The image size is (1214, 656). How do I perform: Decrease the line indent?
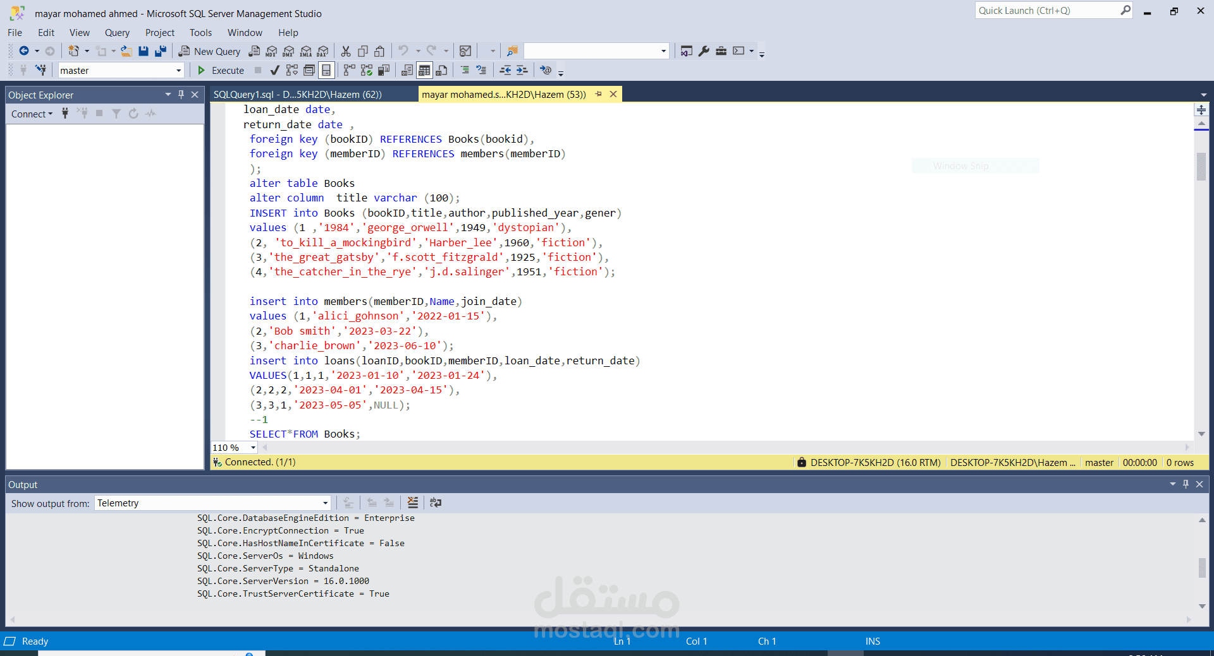click(x=505, y=70)
